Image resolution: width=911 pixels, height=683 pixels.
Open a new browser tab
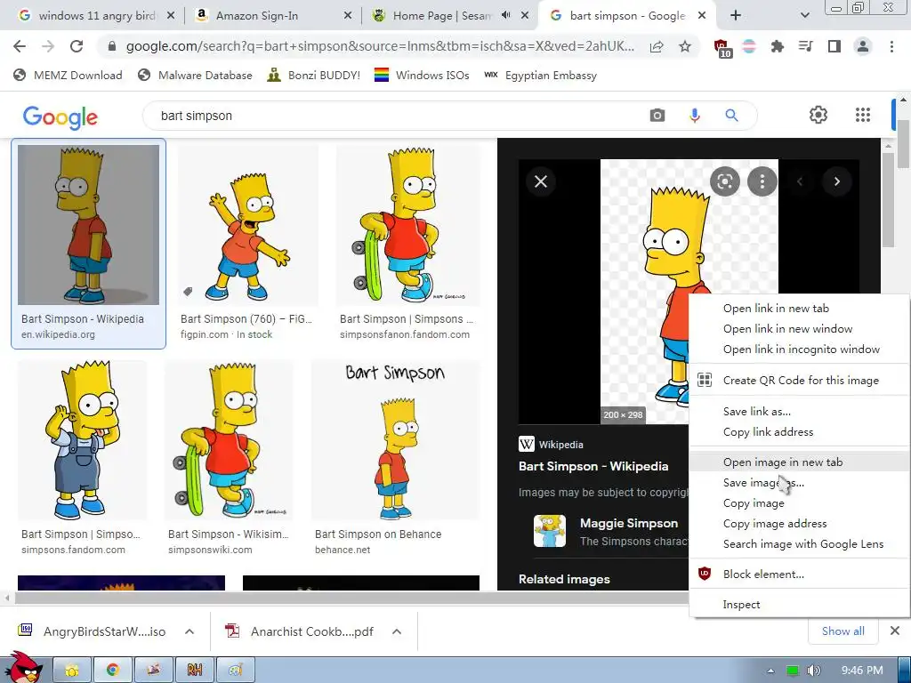point(736,15)
